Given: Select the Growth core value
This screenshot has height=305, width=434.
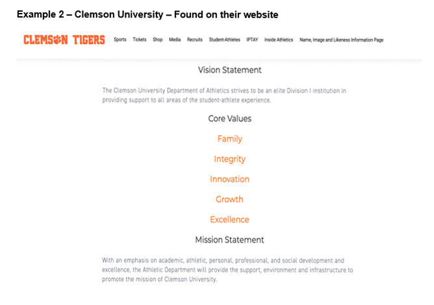Looking at the screenshot, I should tap(230, 199).
